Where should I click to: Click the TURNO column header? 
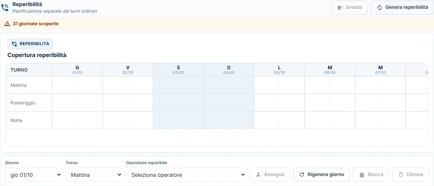pyautogui.click(x=29, y=70)
